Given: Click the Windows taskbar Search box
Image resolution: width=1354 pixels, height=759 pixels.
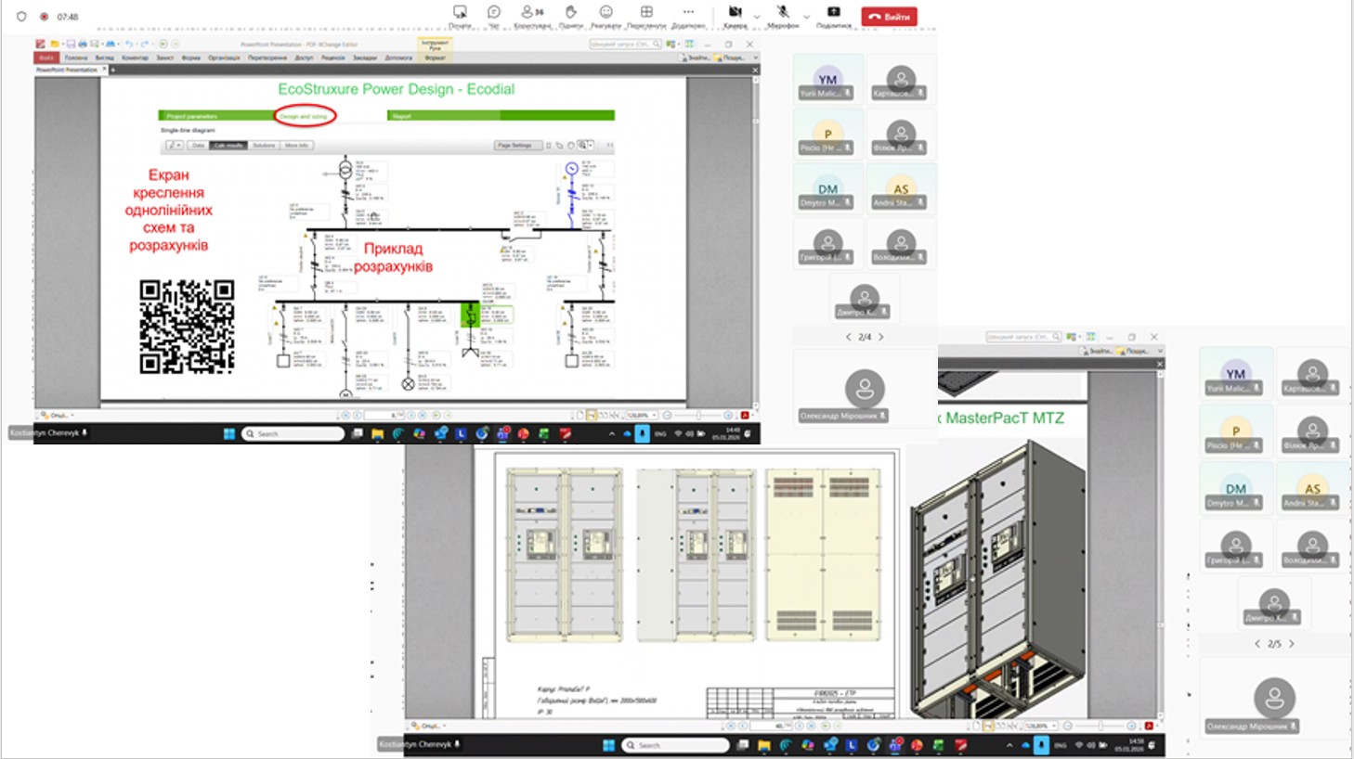Looking at the screenshot, I should click(x=293, y=433).
